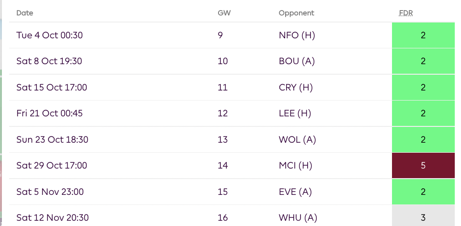The width and height of the screenshot is (461, 226).
Task: Click the WHU (A) opponent entry
Action: [x=298, y=218]
